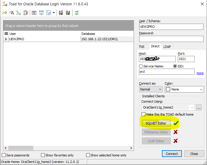Click the delete connection red X icon
207x165 pixels.
pos(26,13)
